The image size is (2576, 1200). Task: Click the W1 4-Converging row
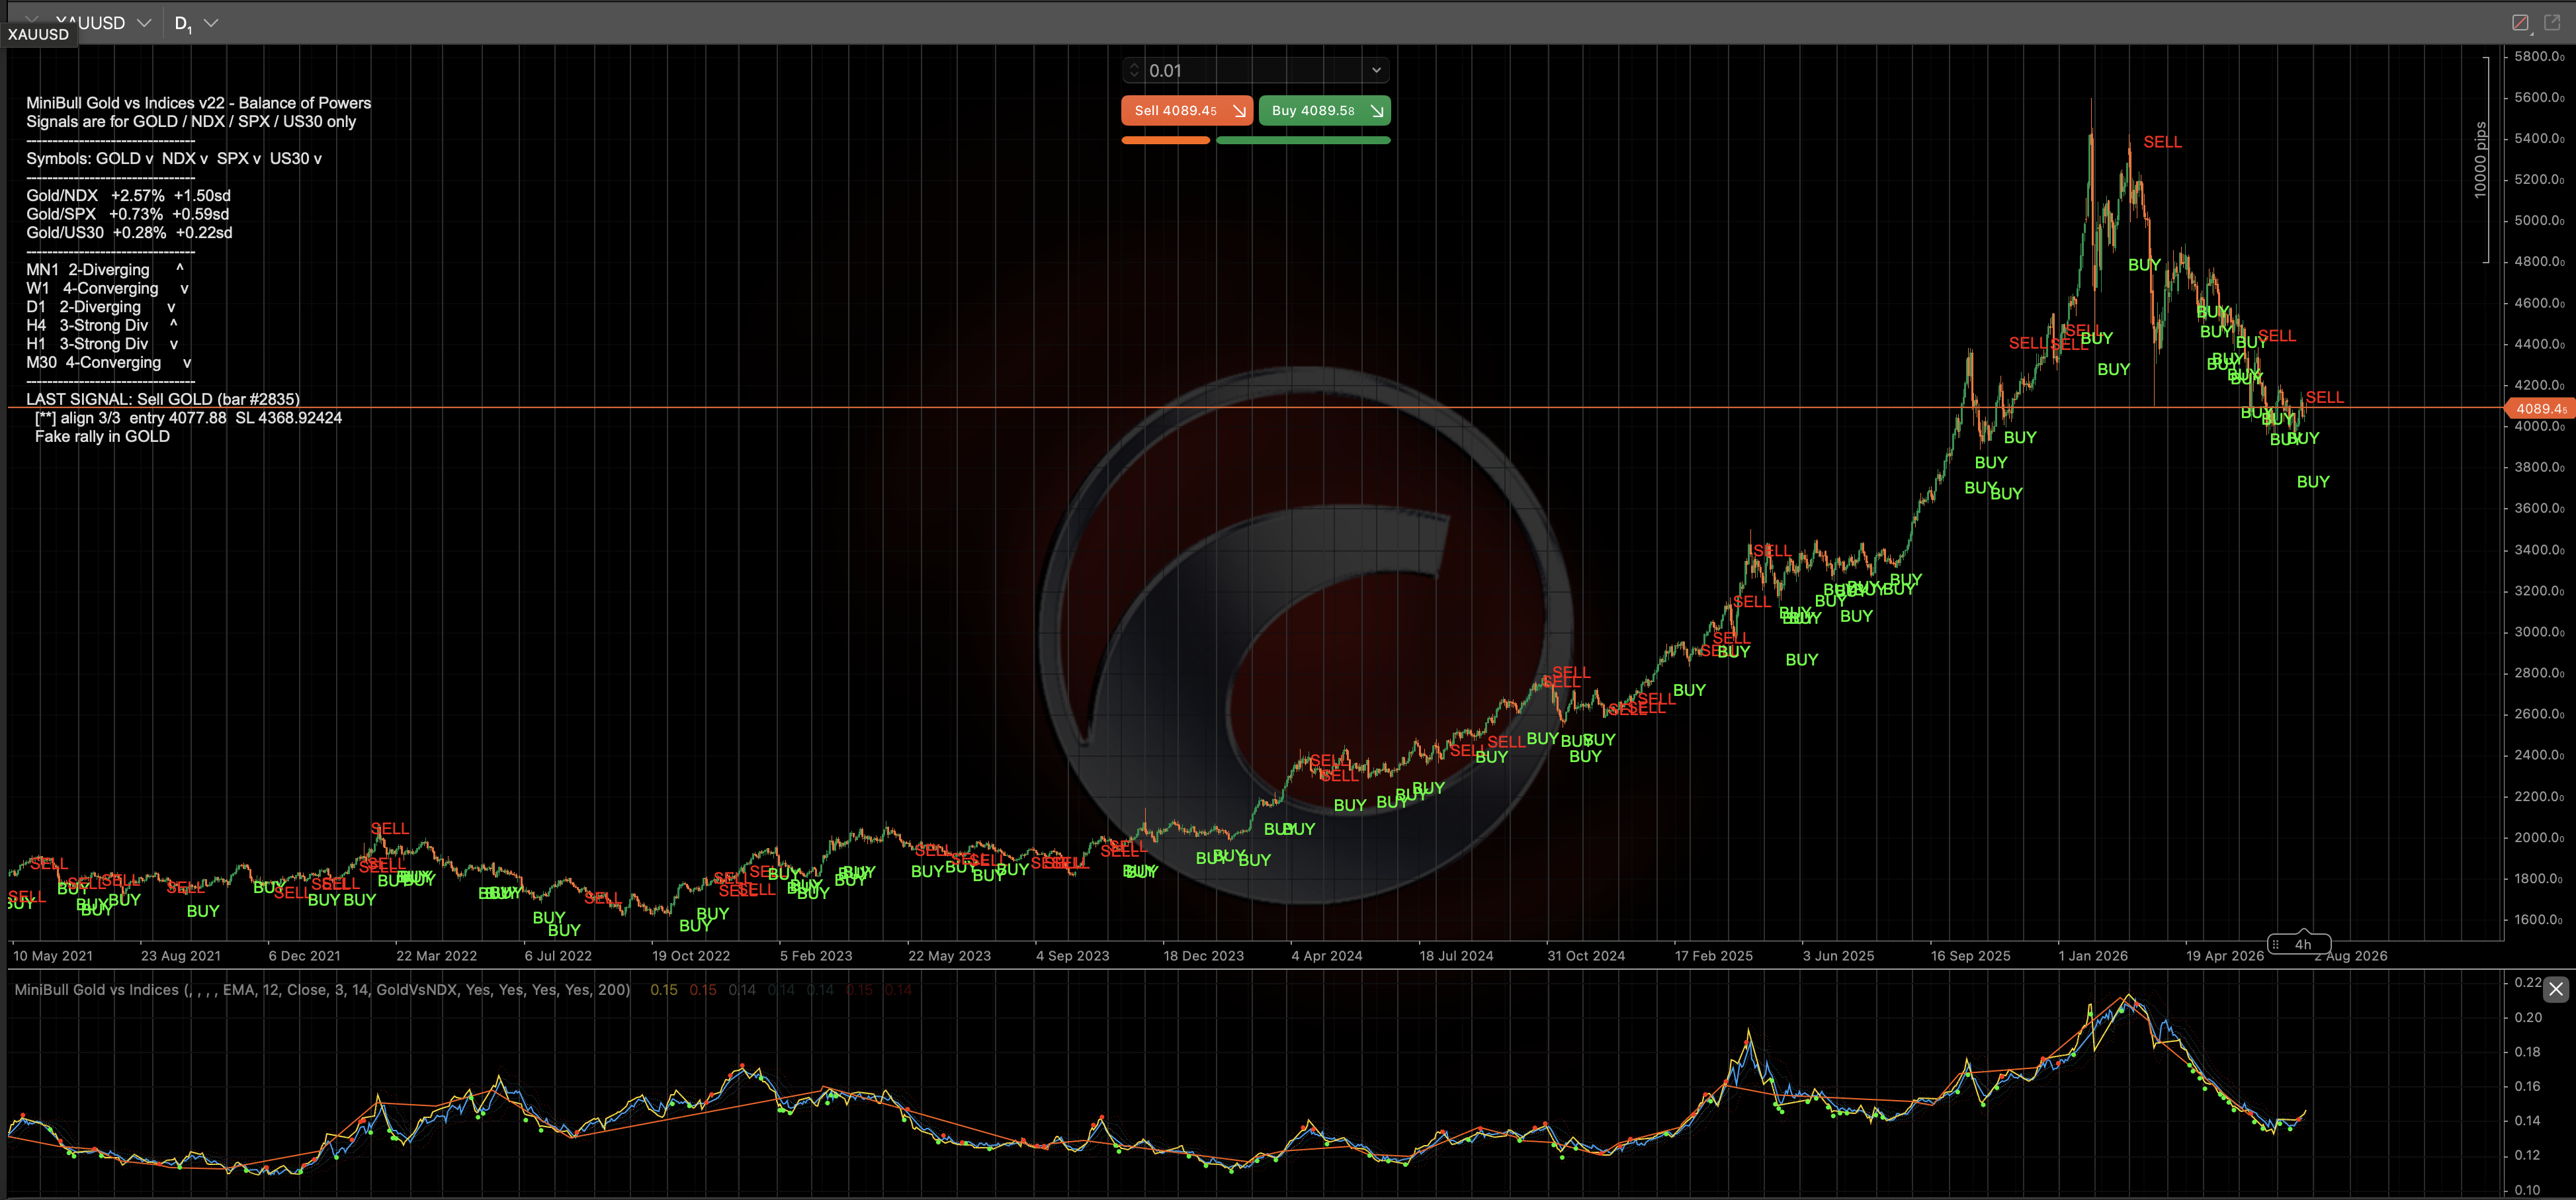point(107,288)
